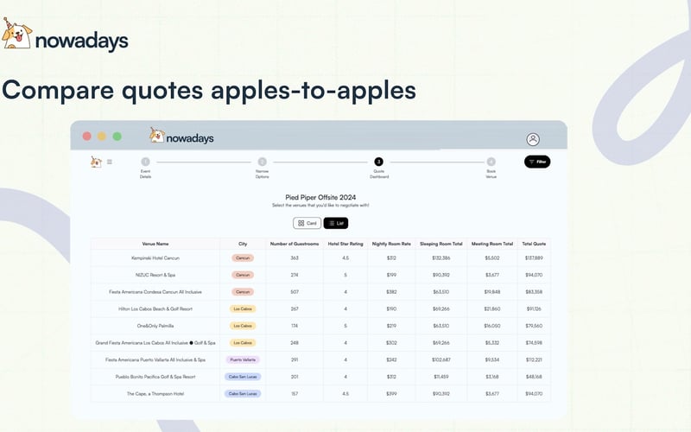Click the Nightly Room Rate header
Image resolution: width=691 pixels, height=432 pixels.
(391, 244)
